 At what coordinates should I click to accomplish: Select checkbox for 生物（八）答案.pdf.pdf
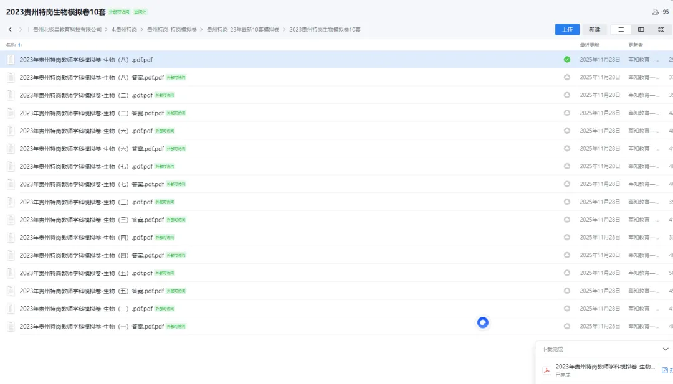567,78
